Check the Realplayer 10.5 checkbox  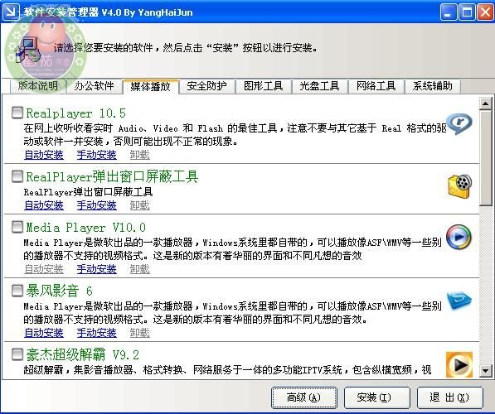coord(17,113)
